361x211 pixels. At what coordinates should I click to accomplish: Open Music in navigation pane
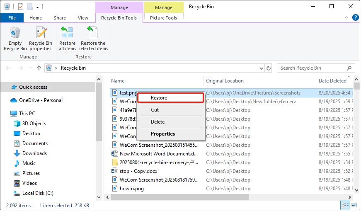tap(29, 163)
